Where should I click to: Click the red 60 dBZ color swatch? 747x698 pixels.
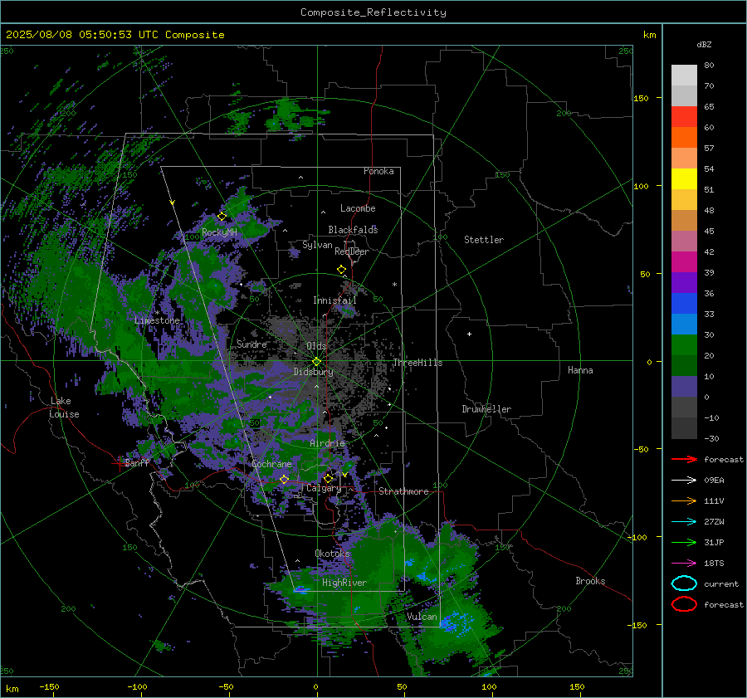point(684,117)
